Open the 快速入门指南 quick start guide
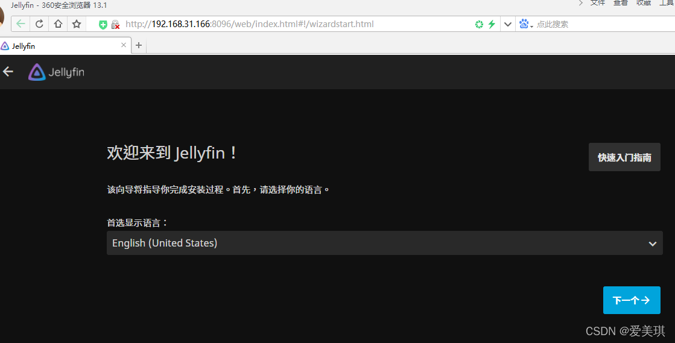675x343 pixels. click(x=624, y=157)
